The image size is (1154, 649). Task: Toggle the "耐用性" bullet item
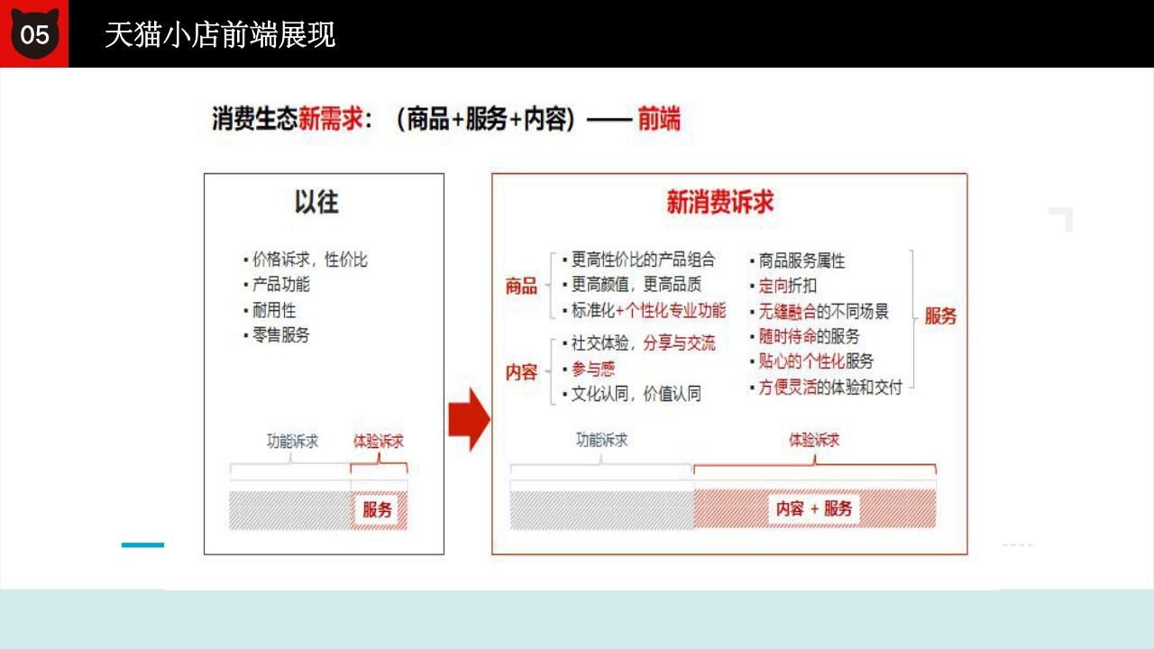point(273,310)
